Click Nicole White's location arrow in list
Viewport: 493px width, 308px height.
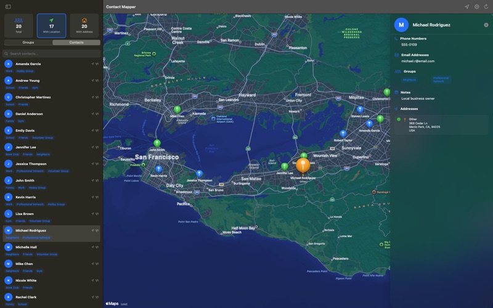pyautogui.click(x=93, y=280)
